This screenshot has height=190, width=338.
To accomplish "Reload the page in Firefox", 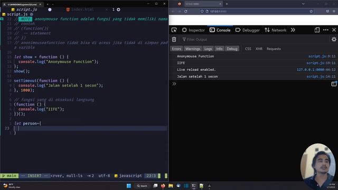I will pos(186,11).
